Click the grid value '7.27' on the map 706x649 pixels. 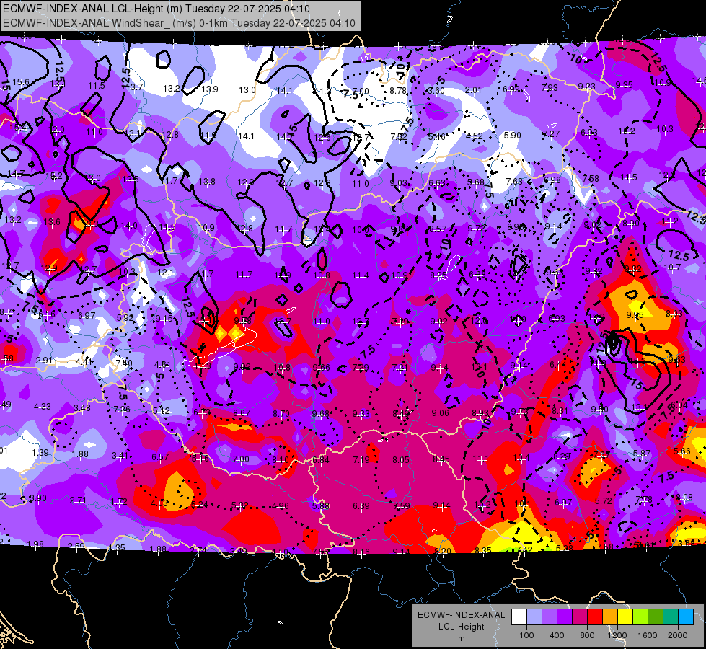[551, 133]
